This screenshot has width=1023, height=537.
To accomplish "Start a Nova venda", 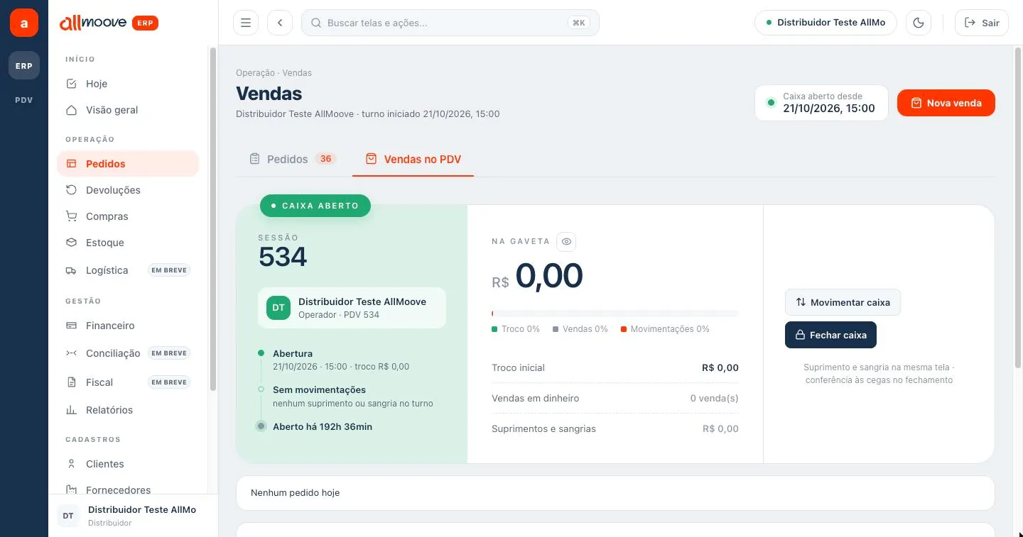I will click(x=946, y=103).
